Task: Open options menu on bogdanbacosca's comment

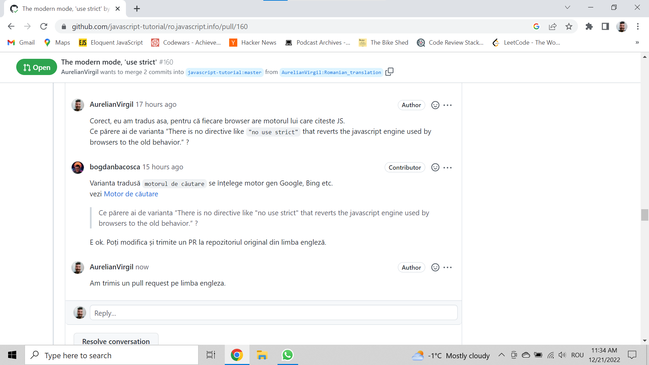Action: (448, 168)
